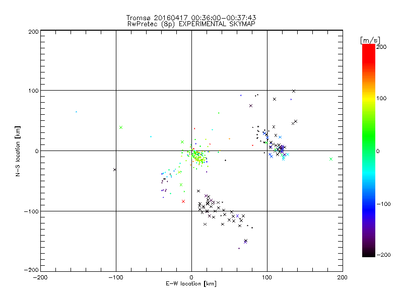Click the E-W location [km] axis label

[x=191, y=284]
